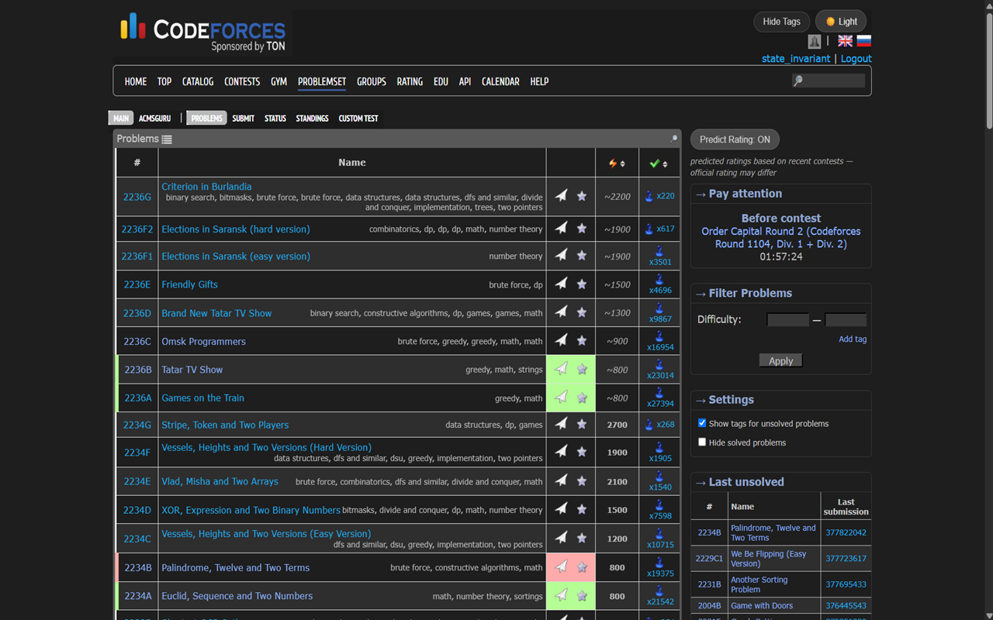Click submit icon for Omsk Programmers

point(561,340)
